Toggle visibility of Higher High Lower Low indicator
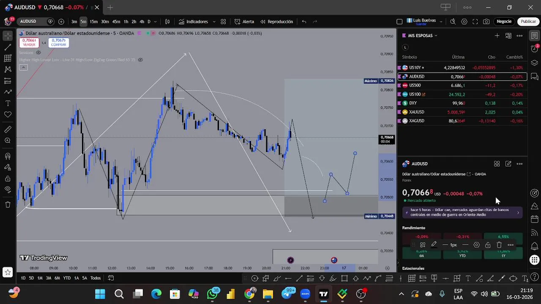 pos(140,60)
